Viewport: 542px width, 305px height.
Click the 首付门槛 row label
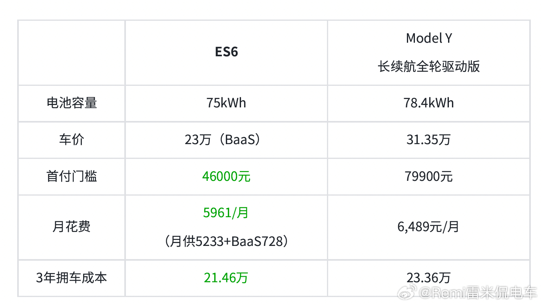72,176
